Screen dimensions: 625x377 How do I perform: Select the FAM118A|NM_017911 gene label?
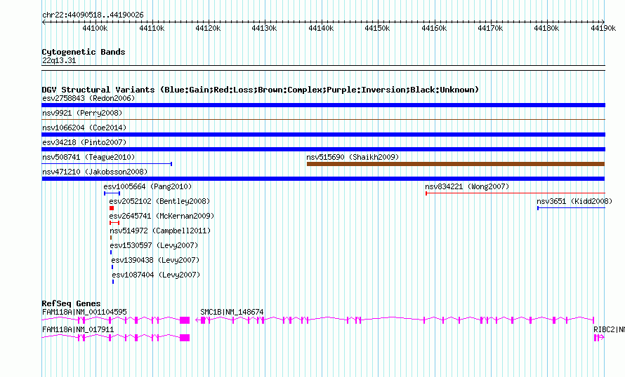78,329
